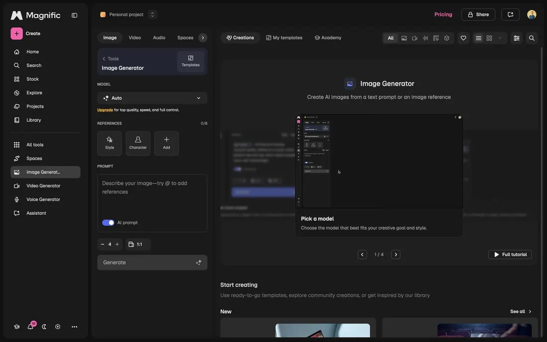Filter creations by image type icon

pyautogui.click(x=404, y=38)
